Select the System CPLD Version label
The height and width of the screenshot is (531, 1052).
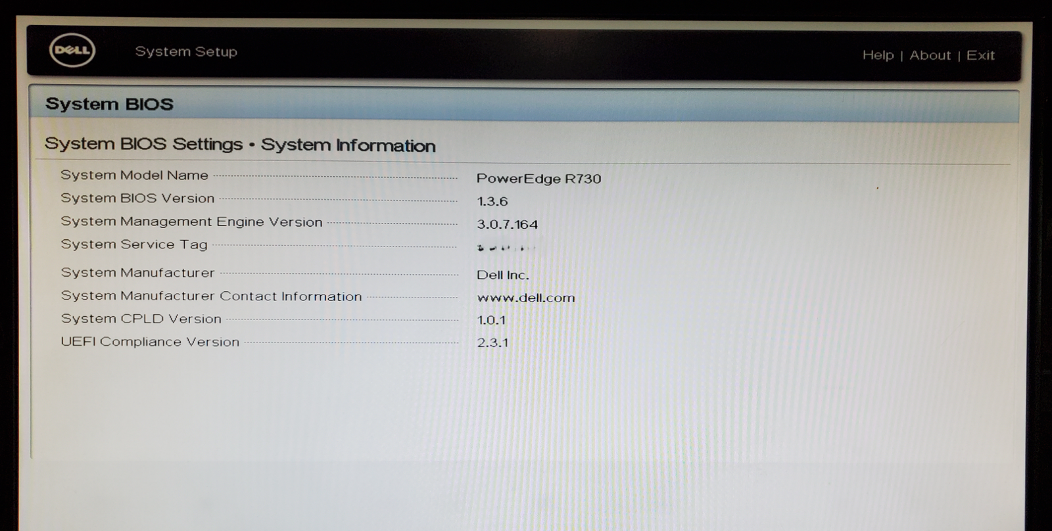(x=141, y=319)
